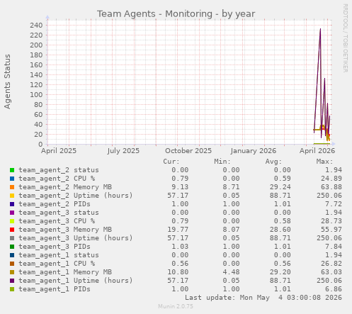Select the team_agent_1 status legend label

pyautogui.click(x=59, y=255)
